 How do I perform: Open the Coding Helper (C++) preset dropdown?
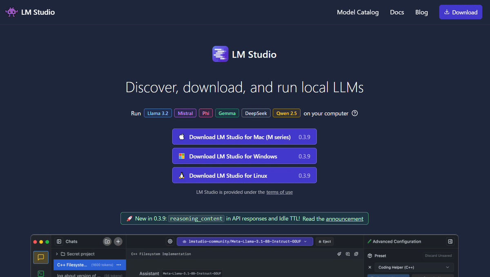414,267
